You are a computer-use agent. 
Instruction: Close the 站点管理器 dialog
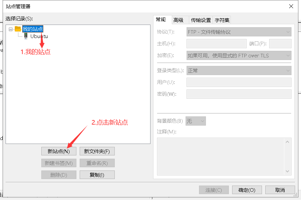[291, 6]
